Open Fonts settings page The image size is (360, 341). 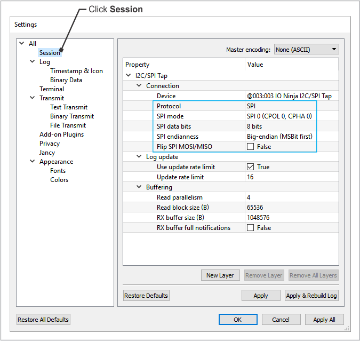click(58, 171)
